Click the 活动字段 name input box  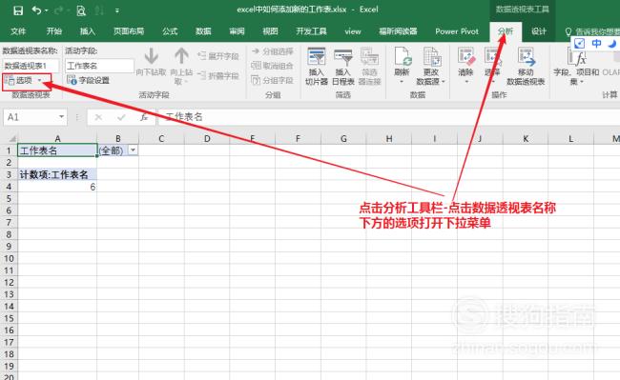tap(99, 66)
